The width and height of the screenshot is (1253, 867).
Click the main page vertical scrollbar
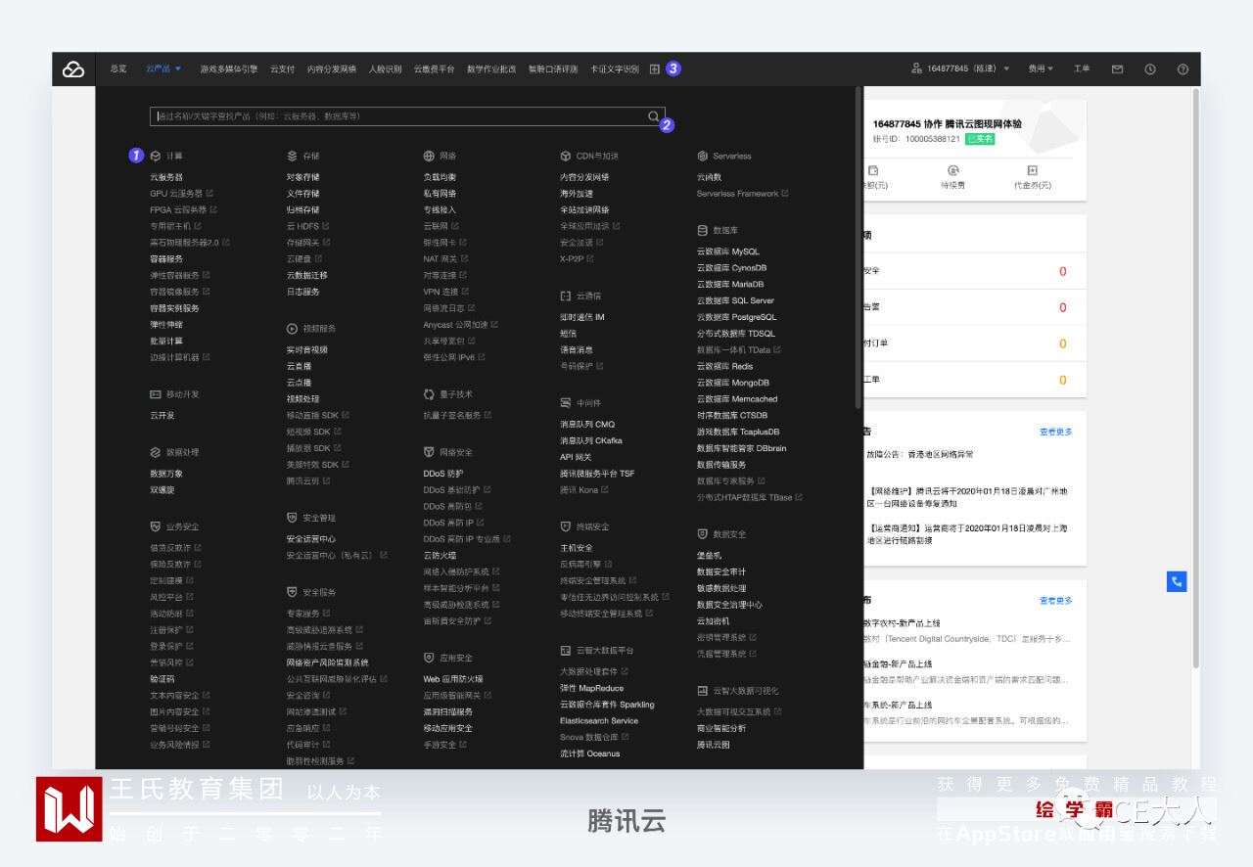1195,380
